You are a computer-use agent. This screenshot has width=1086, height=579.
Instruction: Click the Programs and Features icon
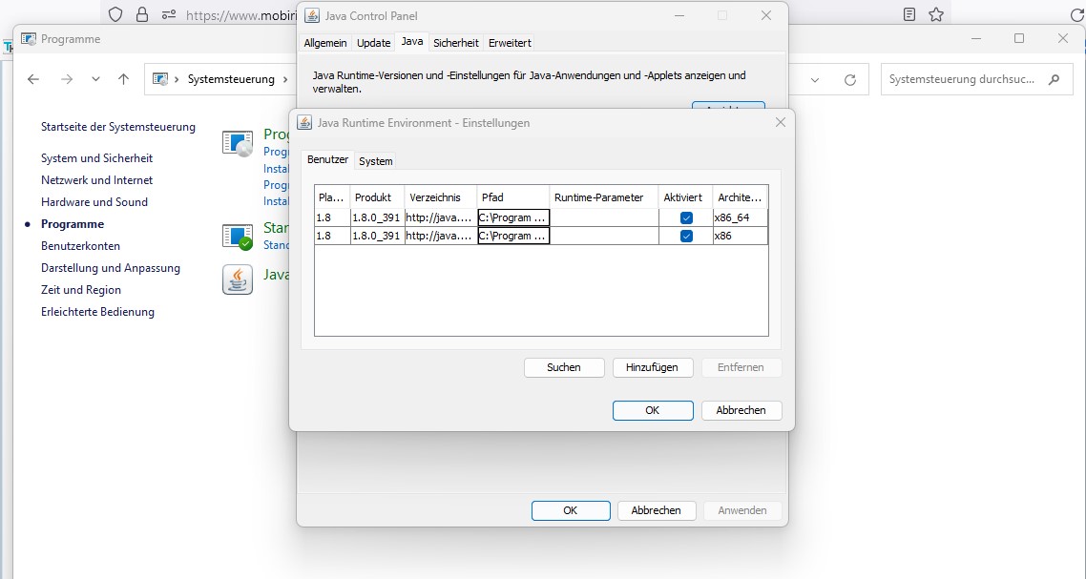click(x=237, y=143)
